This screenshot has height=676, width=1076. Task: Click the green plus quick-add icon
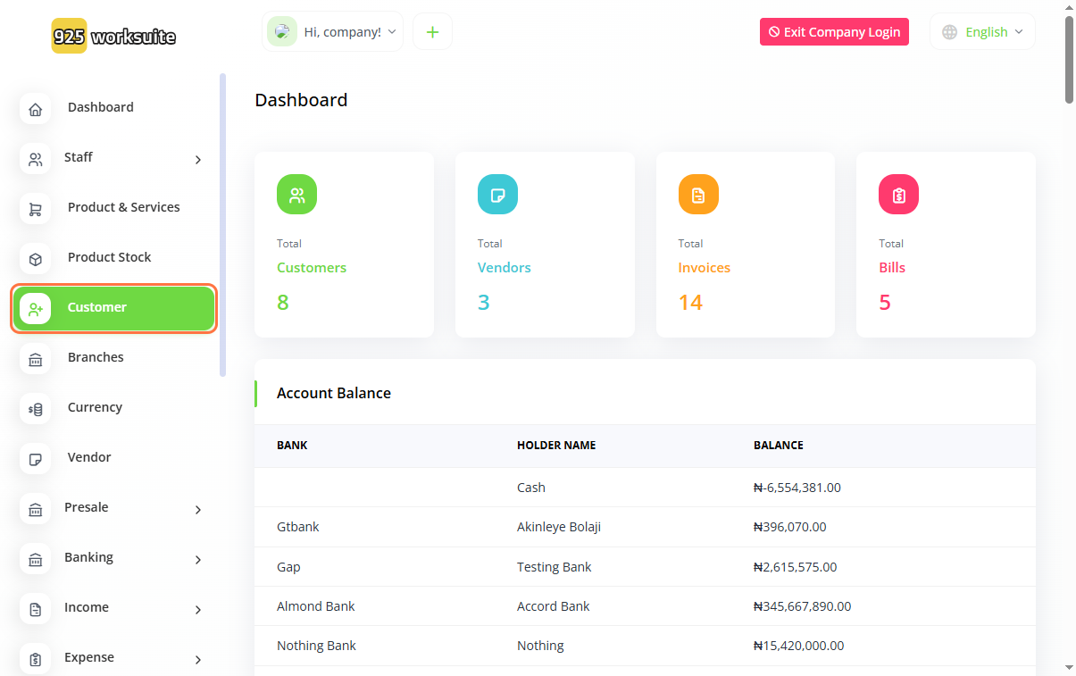(x=432, y=32)
